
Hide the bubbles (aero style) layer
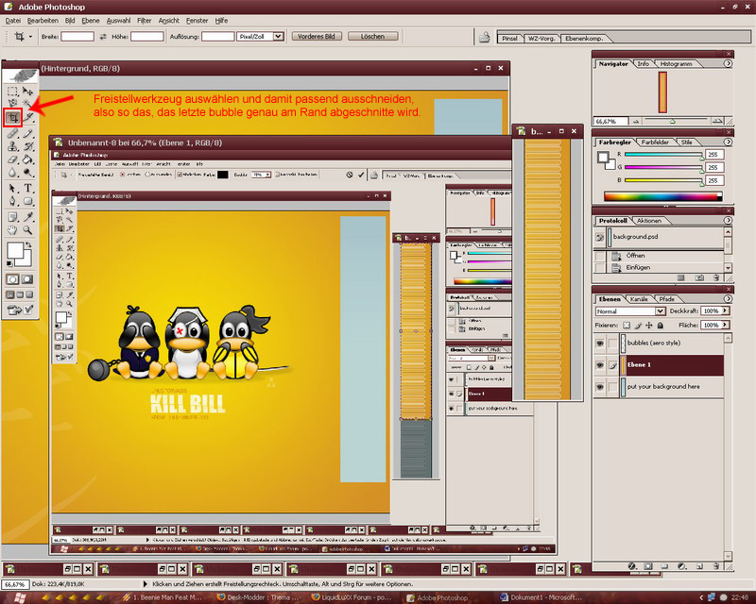coord(600,343)
